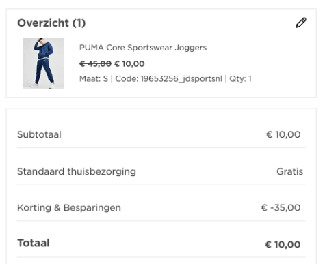Click the pencil edit icon
The width and height of the screenshot is (325, 264).
(301, 23)
